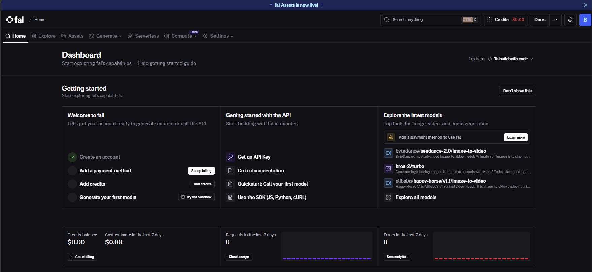Click video icon for seedance-2.0 model
The image size is (592, 272).
[x=388, y=153]
